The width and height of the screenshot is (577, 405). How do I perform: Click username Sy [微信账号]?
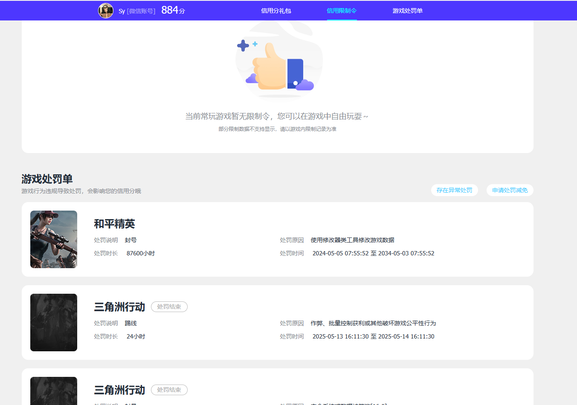click(x=137, y=11)
